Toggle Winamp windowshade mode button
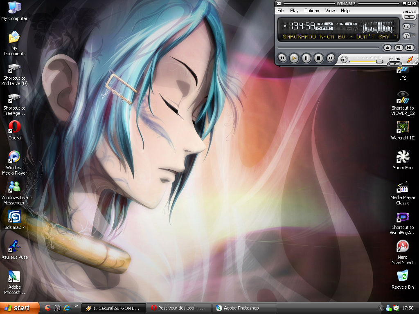Image resolution: width=419 pixels, height=314 pixels. click(409, 3)
